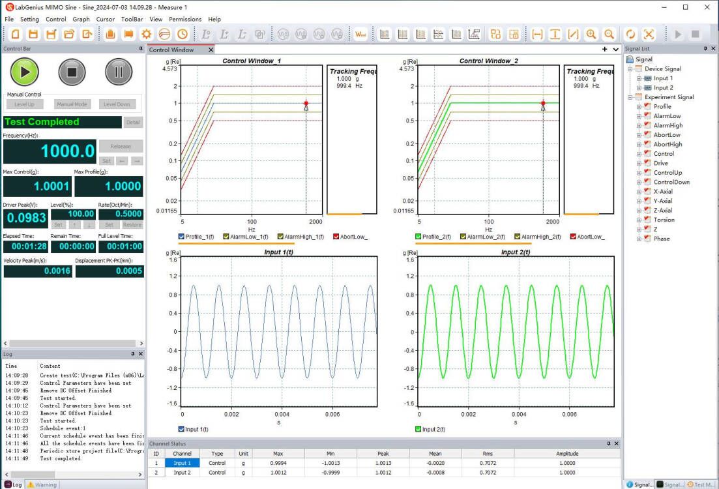The image size is (719, 489).
Task: Toggle the AlarmLow_1(f) legend checkbox
Action: tap(226, 237)
